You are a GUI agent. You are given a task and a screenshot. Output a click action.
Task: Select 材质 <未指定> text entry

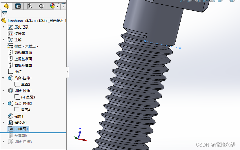pyautogui.click(x=26, y=46)
